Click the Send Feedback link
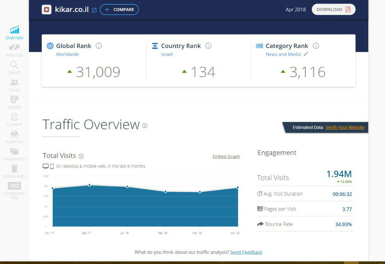 [x=246, y=252]
